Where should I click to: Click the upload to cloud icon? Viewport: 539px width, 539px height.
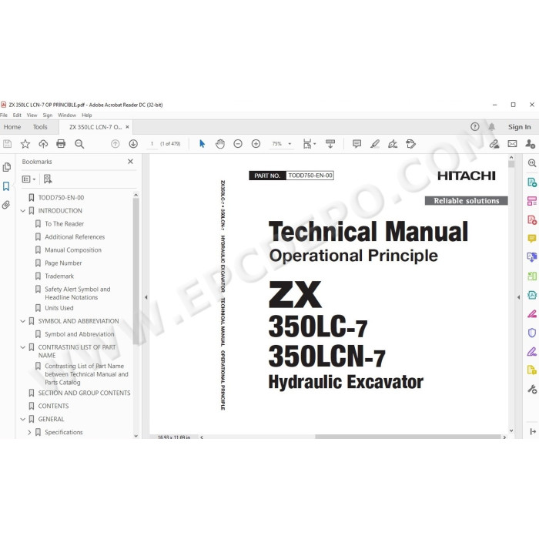click(43, 144)
